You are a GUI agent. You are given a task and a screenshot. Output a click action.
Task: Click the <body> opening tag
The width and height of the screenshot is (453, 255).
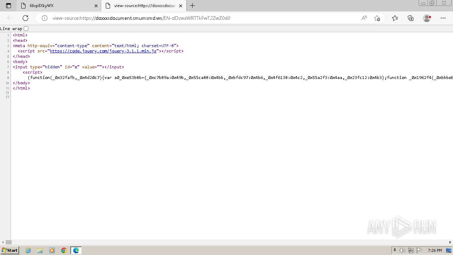pos(20,62)
